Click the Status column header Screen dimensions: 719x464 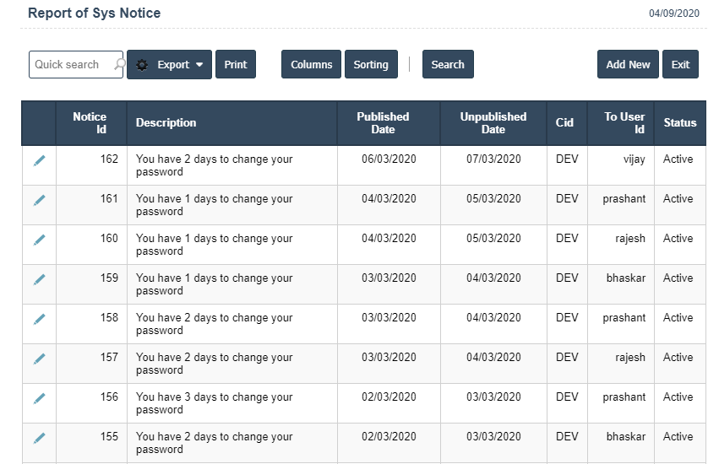pyautogui.click(x=679, y=123)
